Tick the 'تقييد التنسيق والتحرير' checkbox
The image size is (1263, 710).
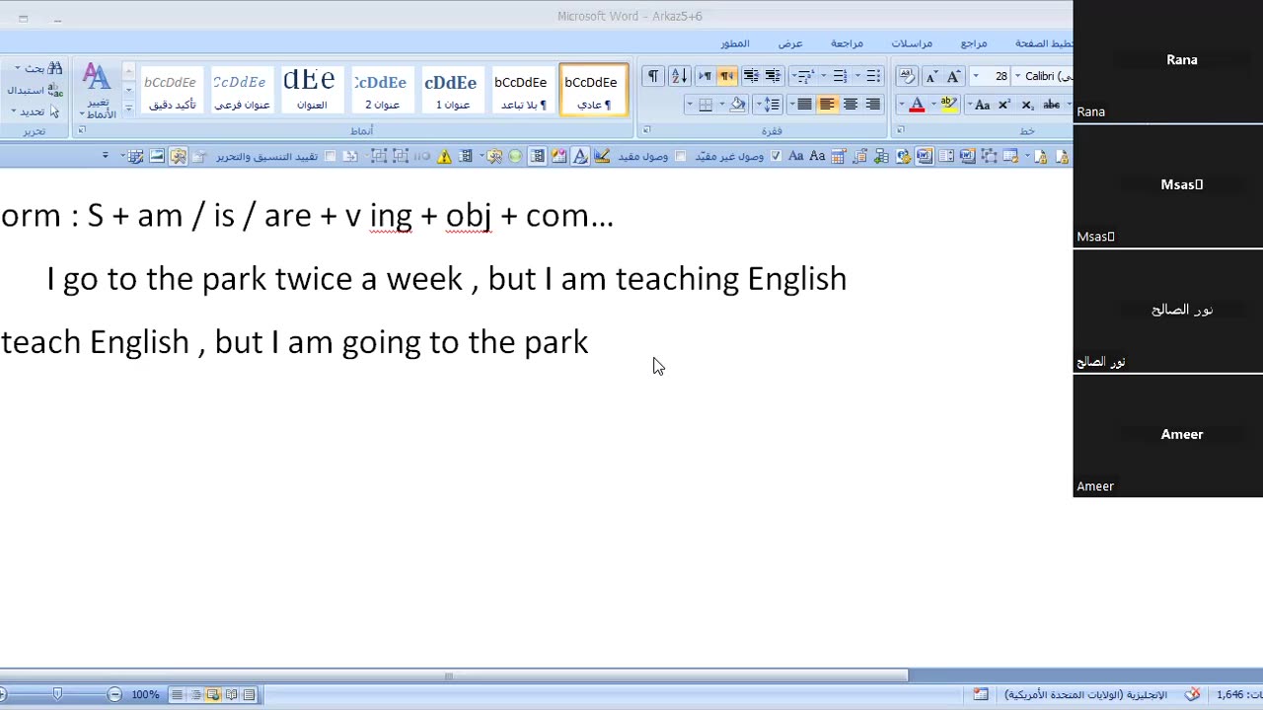click(x=331, y=156)
